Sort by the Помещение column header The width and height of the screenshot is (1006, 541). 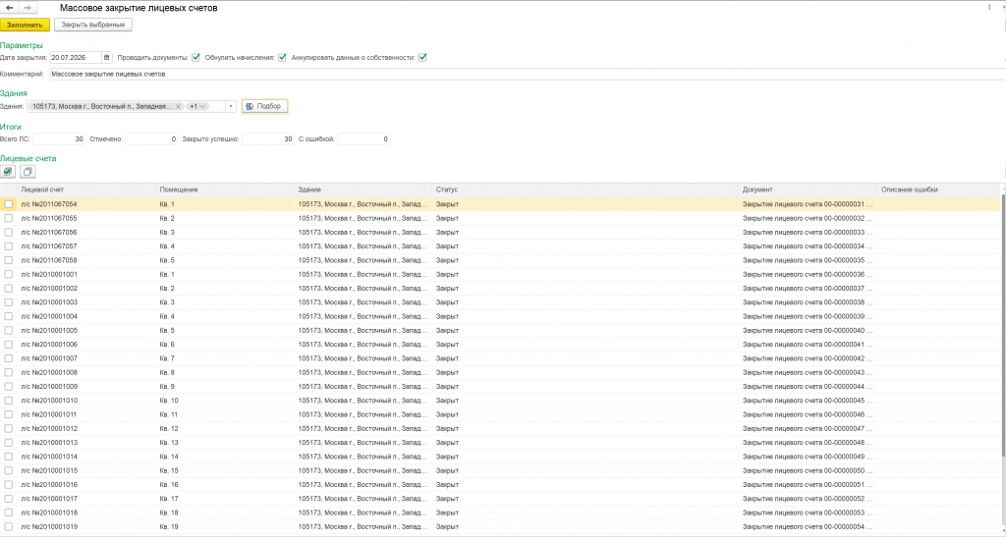pyautogui.click(x=225, y=189)
